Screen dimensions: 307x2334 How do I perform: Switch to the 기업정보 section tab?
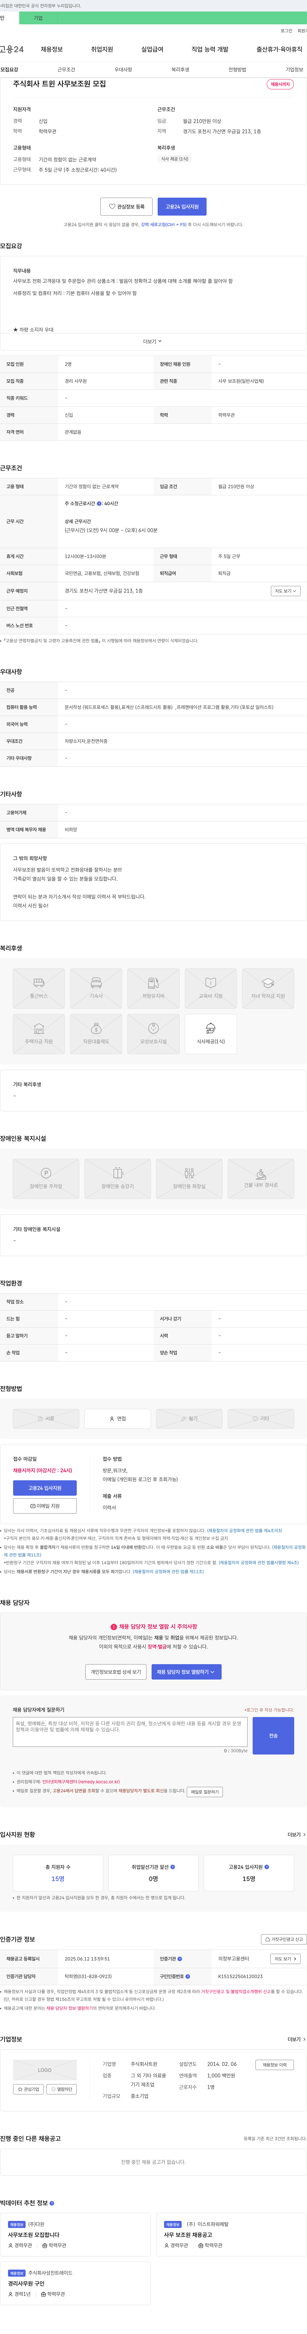[x=294, y=70]
